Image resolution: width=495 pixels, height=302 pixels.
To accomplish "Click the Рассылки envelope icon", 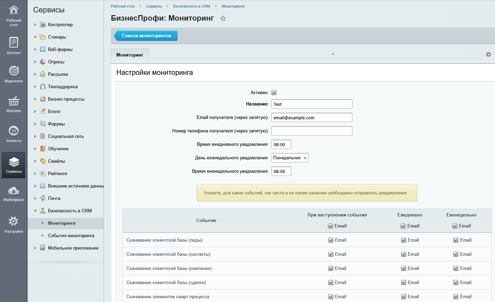I will 43,74.
